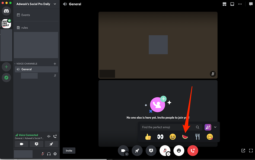
Task: Toggle the camera on in call controls
Action: (x=123, y=151)
